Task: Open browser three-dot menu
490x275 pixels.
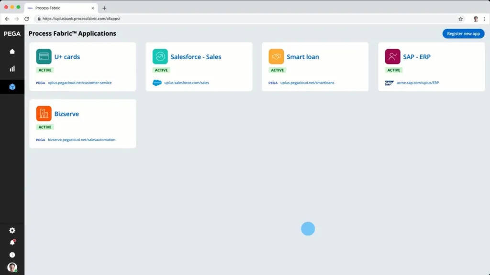Action: pos(484,19)
